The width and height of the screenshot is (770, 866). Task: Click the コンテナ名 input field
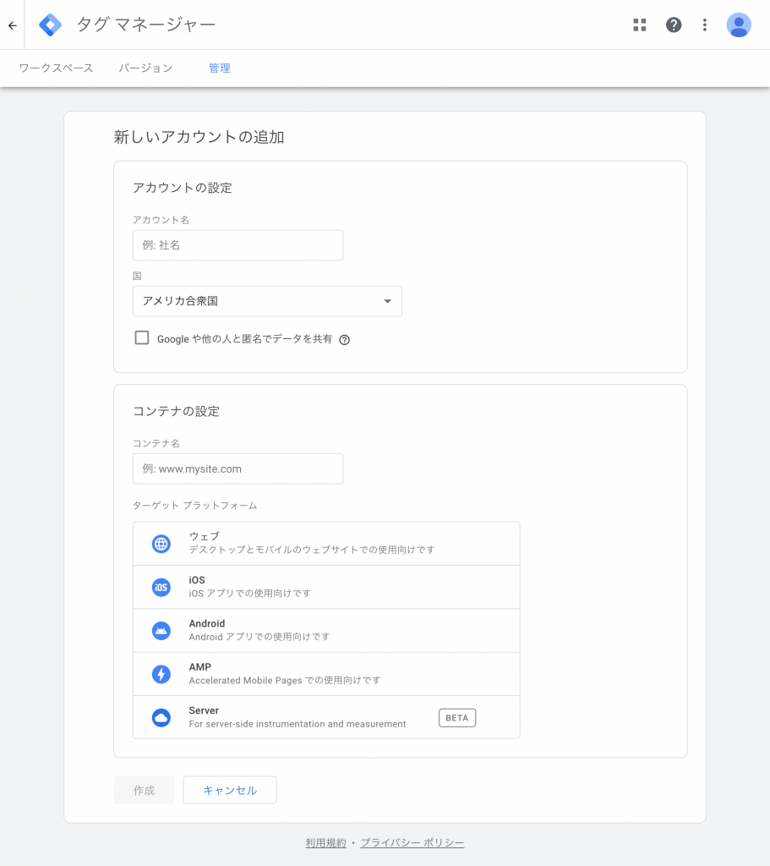tap(238, 469)
